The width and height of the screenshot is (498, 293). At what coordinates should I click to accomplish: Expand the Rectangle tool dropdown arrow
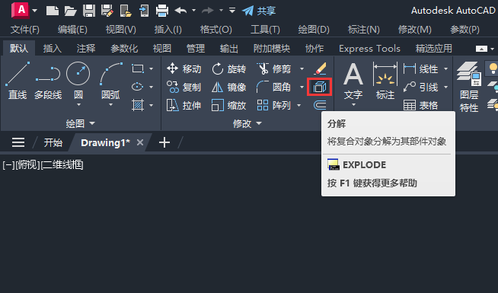(x=152, y=69)
